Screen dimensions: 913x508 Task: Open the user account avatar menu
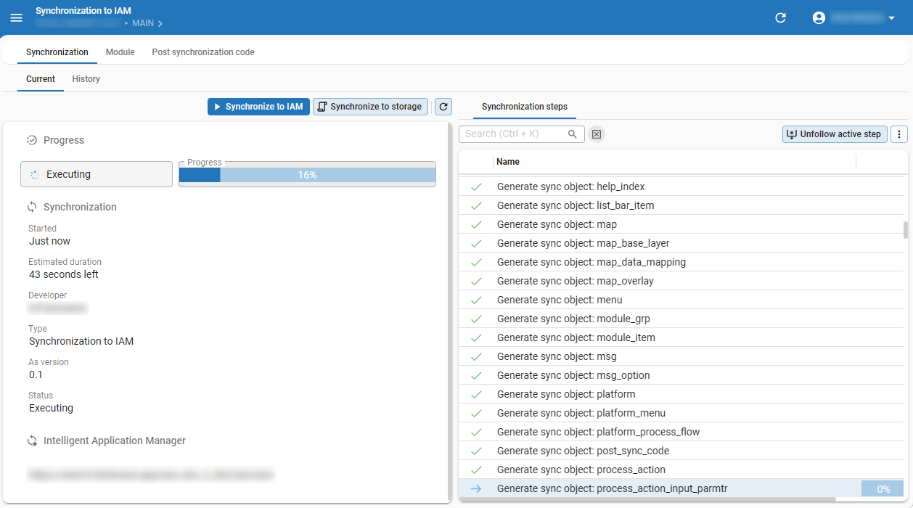point(819,17)
